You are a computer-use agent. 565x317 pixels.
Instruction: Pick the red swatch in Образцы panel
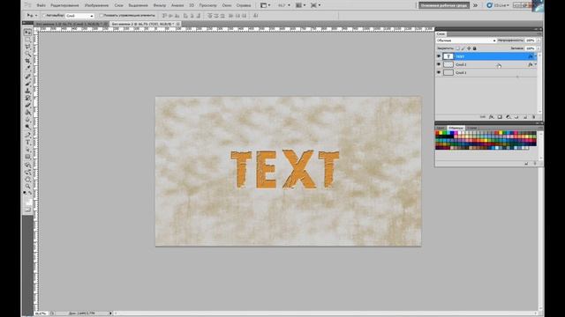(437, 133)
